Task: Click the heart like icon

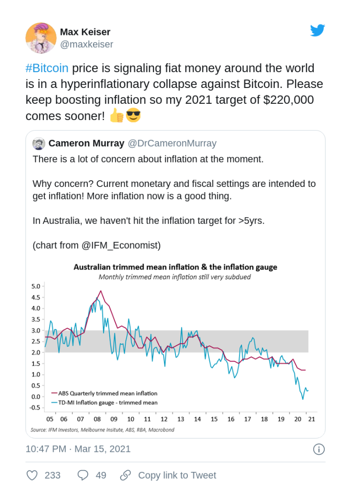Action: click(32, 475)
